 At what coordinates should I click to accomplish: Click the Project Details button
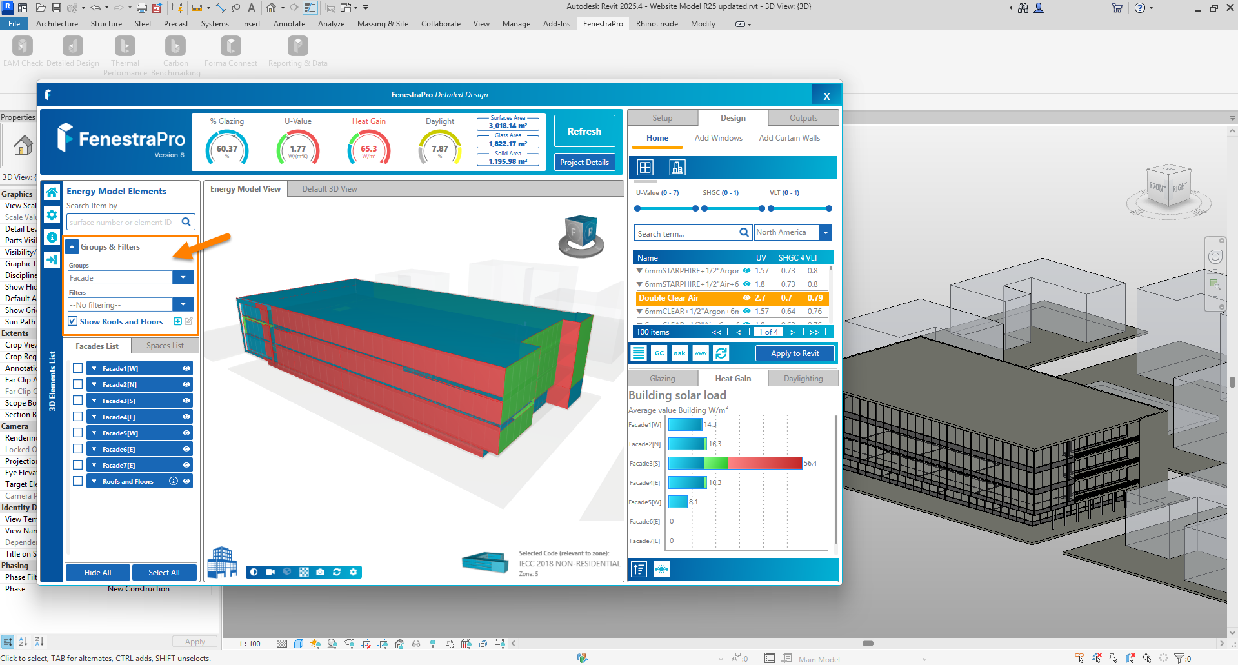[x=584, y=163]
